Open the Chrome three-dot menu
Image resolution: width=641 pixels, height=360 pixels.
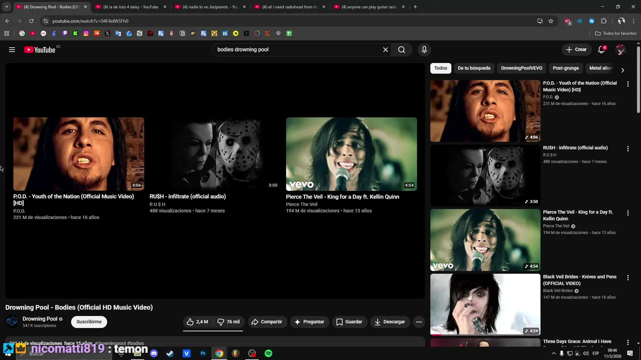(634, 21)
